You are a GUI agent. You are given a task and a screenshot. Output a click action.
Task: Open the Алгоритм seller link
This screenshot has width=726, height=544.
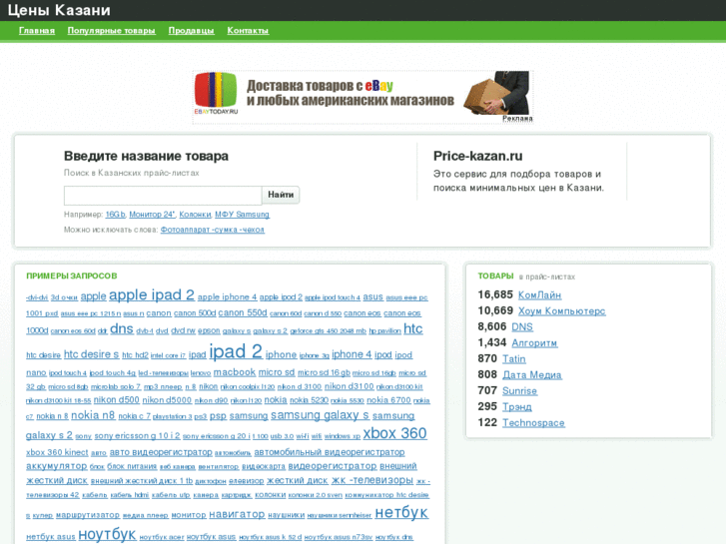pos(534,342)
